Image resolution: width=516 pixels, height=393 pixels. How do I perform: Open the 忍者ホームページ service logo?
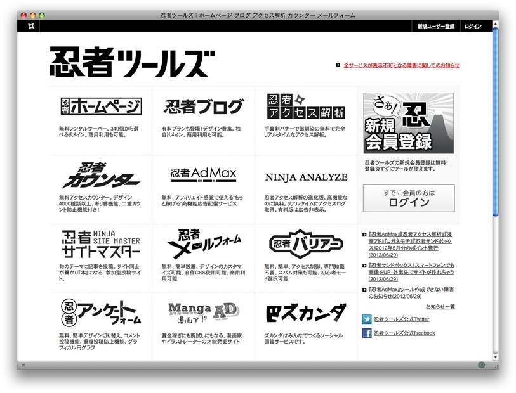click(101, 106)
